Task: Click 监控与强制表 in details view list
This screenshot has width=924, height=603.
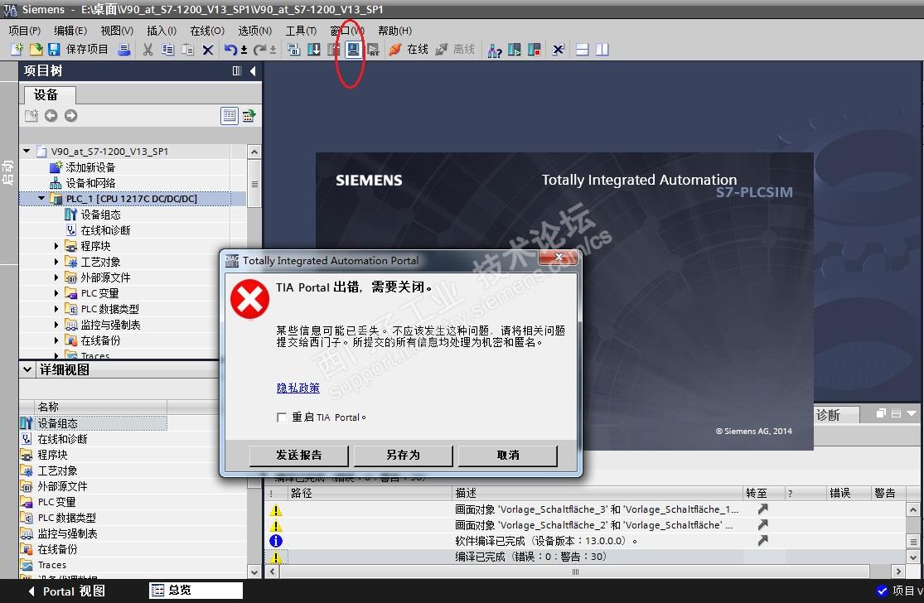Action: 67,533
